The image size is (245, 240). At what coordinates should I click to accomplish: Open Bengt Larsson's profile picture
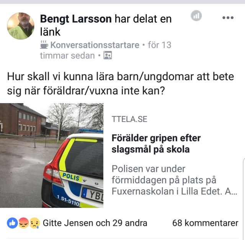[21, 26]
